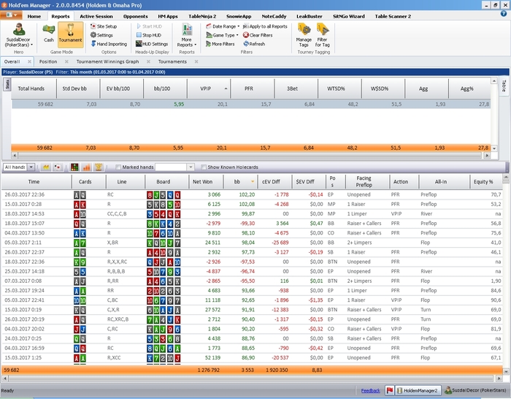Viewport: 511px width, 399px height.
Task: Open the TableNinja 2 tab
Action: coord(202,16)
